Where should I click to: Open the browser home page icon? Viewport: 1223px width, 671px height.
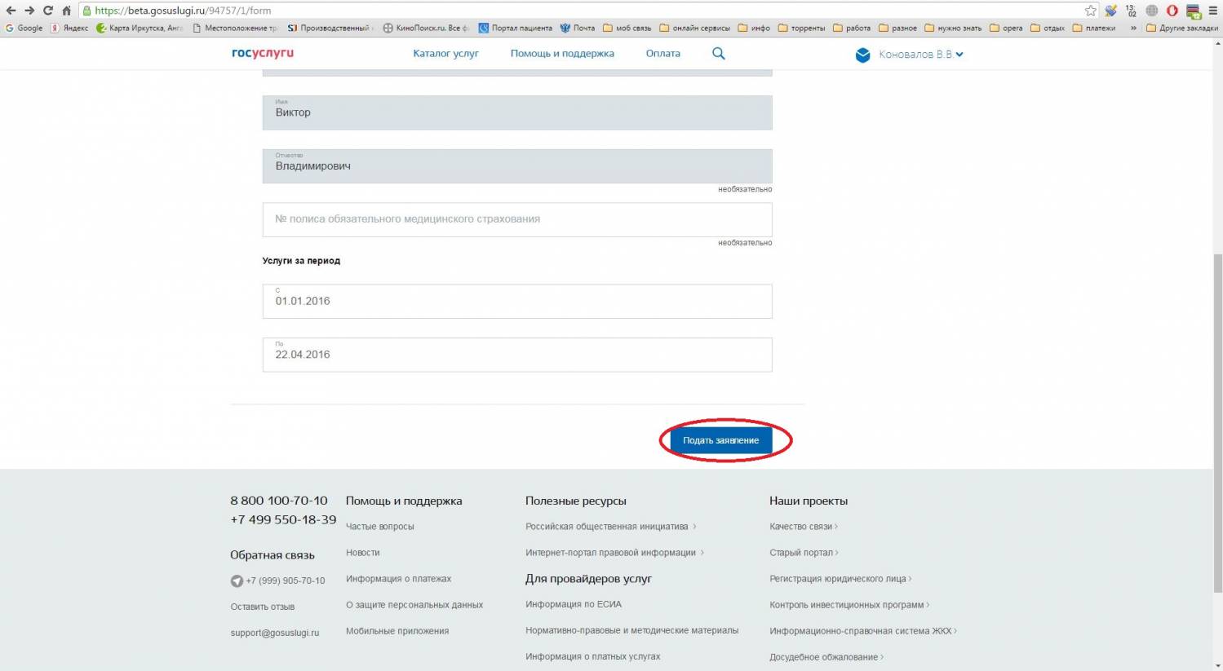(x=67, y=11)
